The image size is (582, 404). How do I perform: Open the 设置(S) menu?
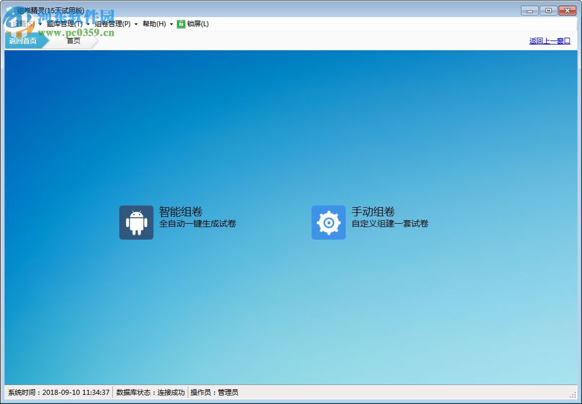click(23, 24)
